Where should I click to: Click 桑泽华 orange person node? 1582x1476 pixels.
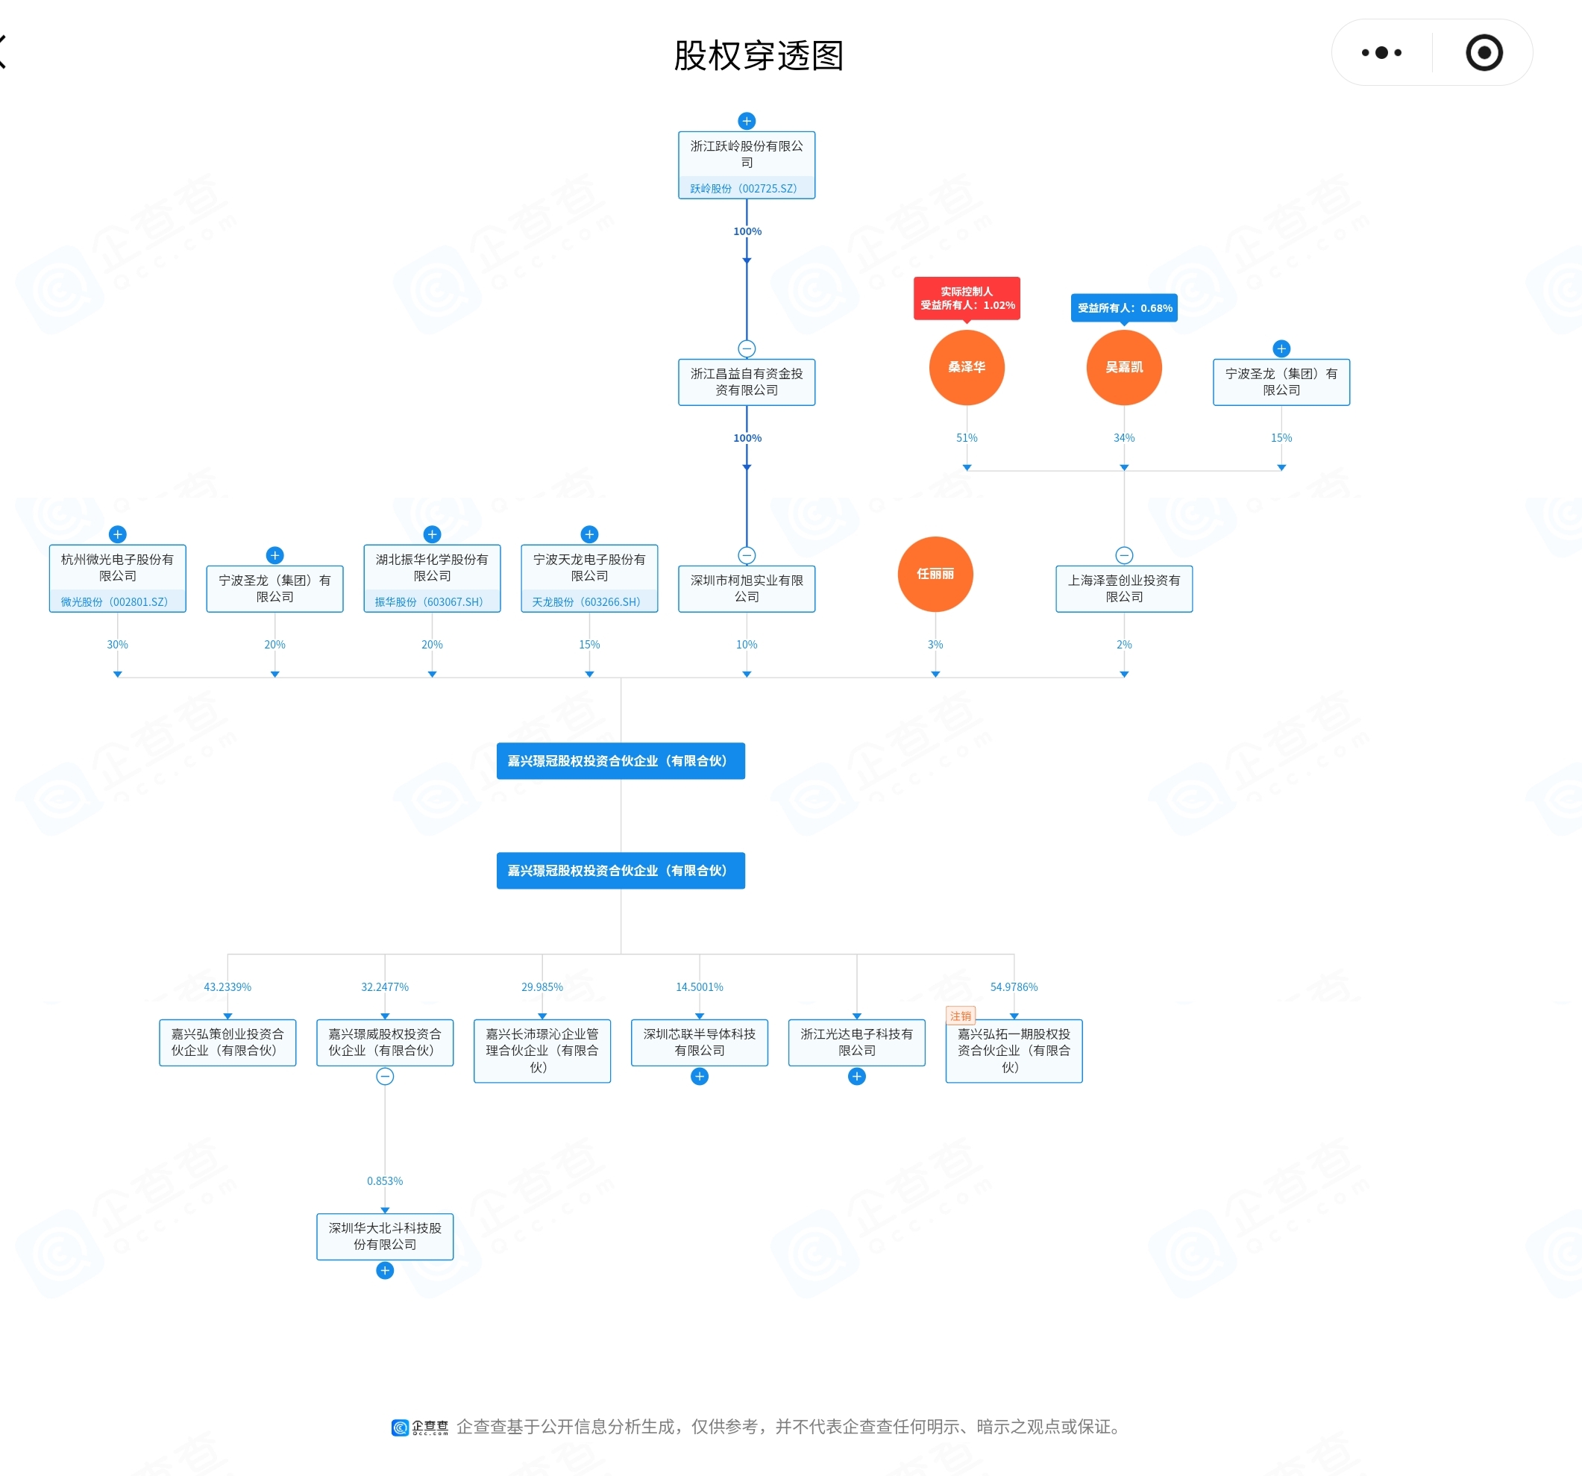click(x=966, y=367)
